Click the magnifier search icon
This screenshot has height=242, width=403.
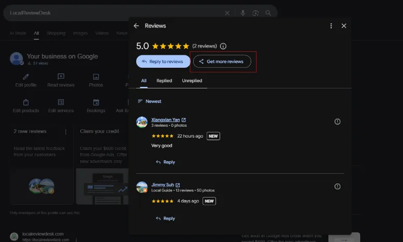268,13
